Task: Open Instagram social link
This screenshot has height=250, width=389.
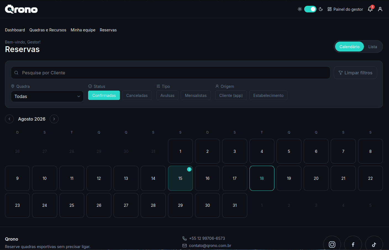Action: click(332, 244)
